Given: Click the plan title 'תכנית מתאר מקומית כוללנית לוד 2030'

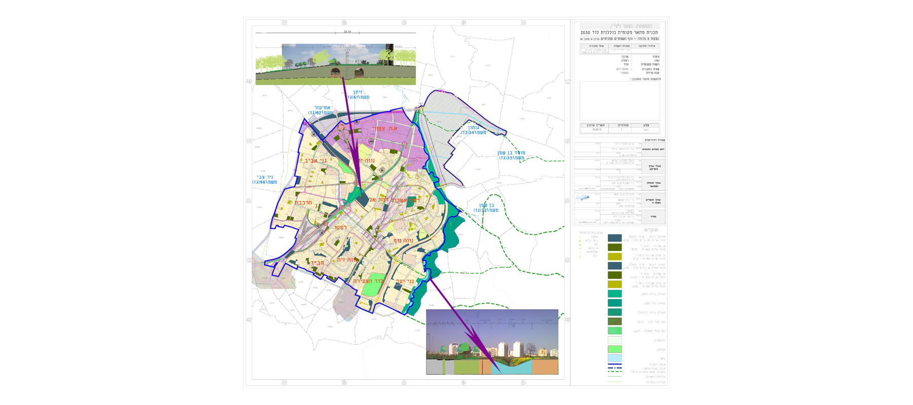Looking at the screenshot, I should point(619,32).
